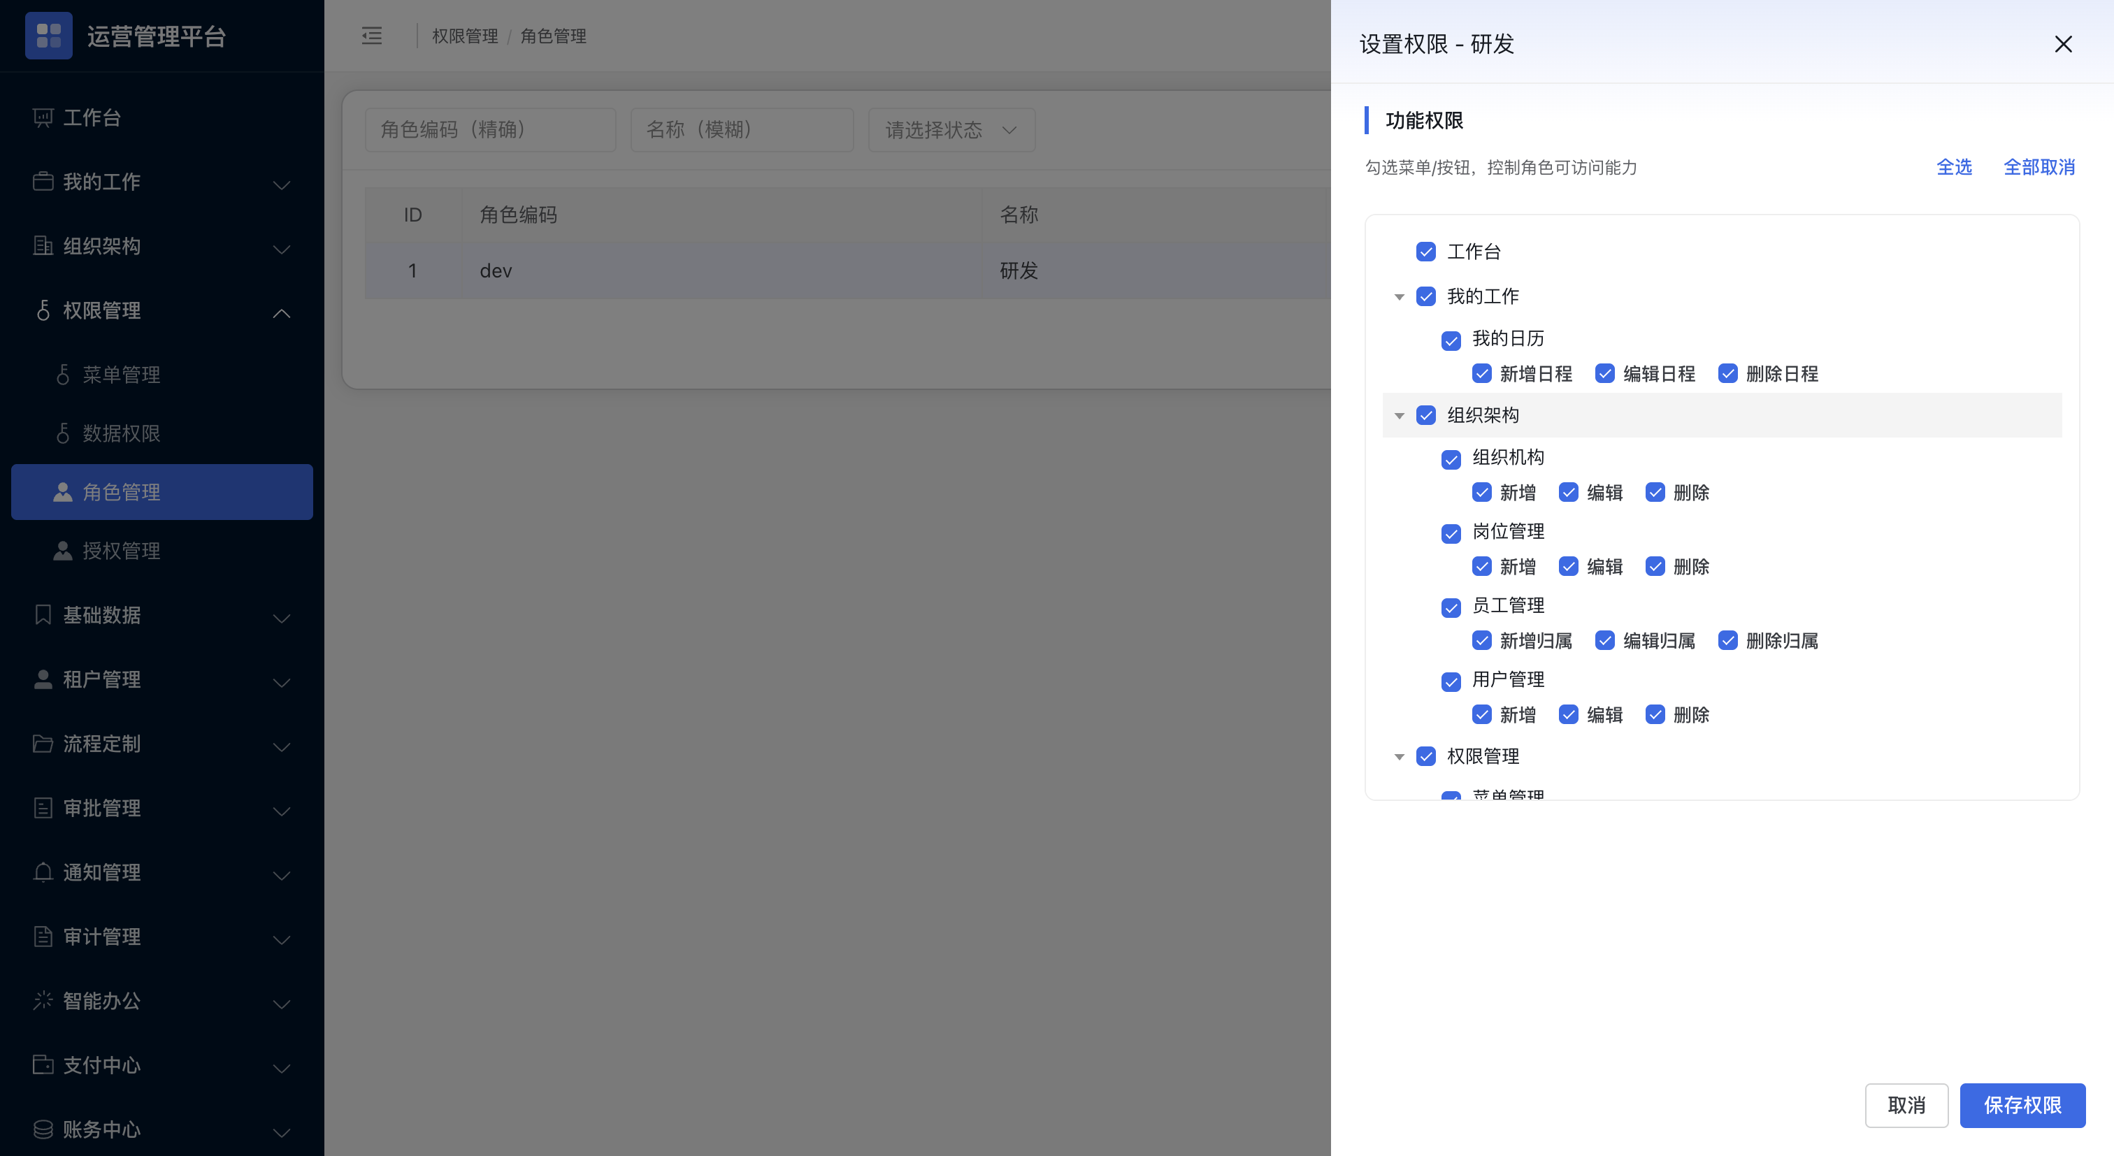2114x1156 pixels.
Task: Click the 通知管理 bell icon
Action: (x=43, y=872)
